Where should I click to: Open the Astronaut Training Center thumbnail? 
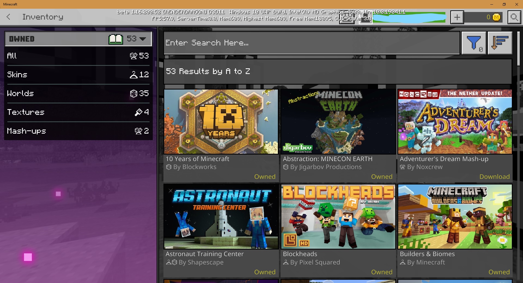tap(221, 217)
